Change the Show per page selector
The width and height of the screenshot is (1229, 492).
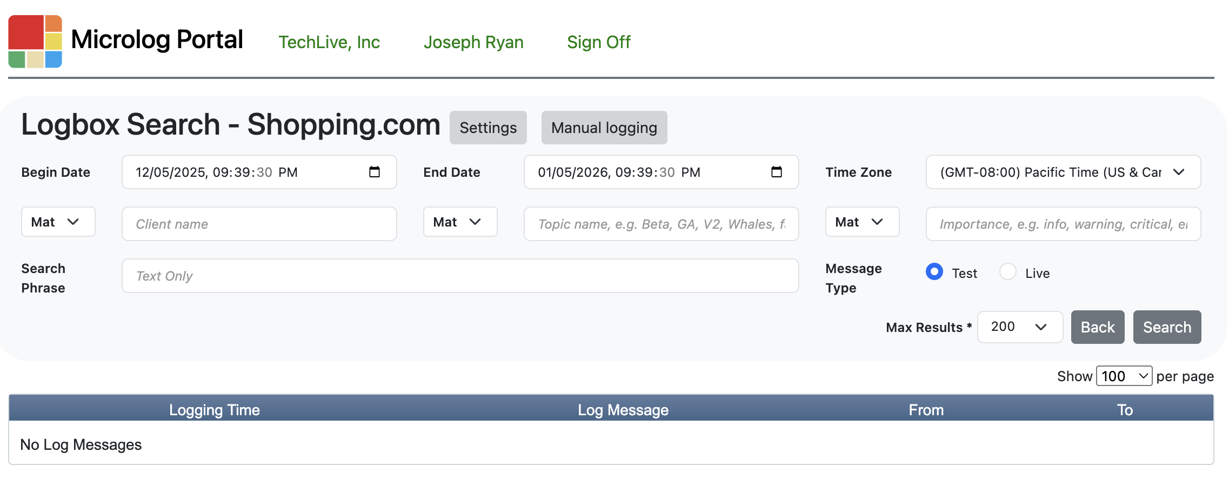pyautogui.click(x=1124, y=376)
